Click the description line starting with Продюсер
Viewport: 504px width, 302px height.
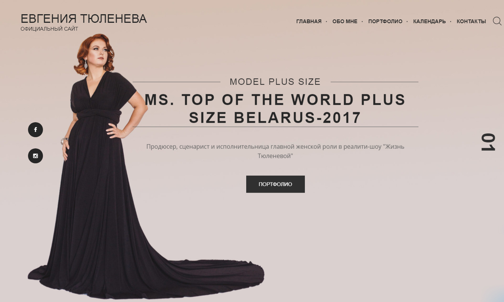[275, 147]
